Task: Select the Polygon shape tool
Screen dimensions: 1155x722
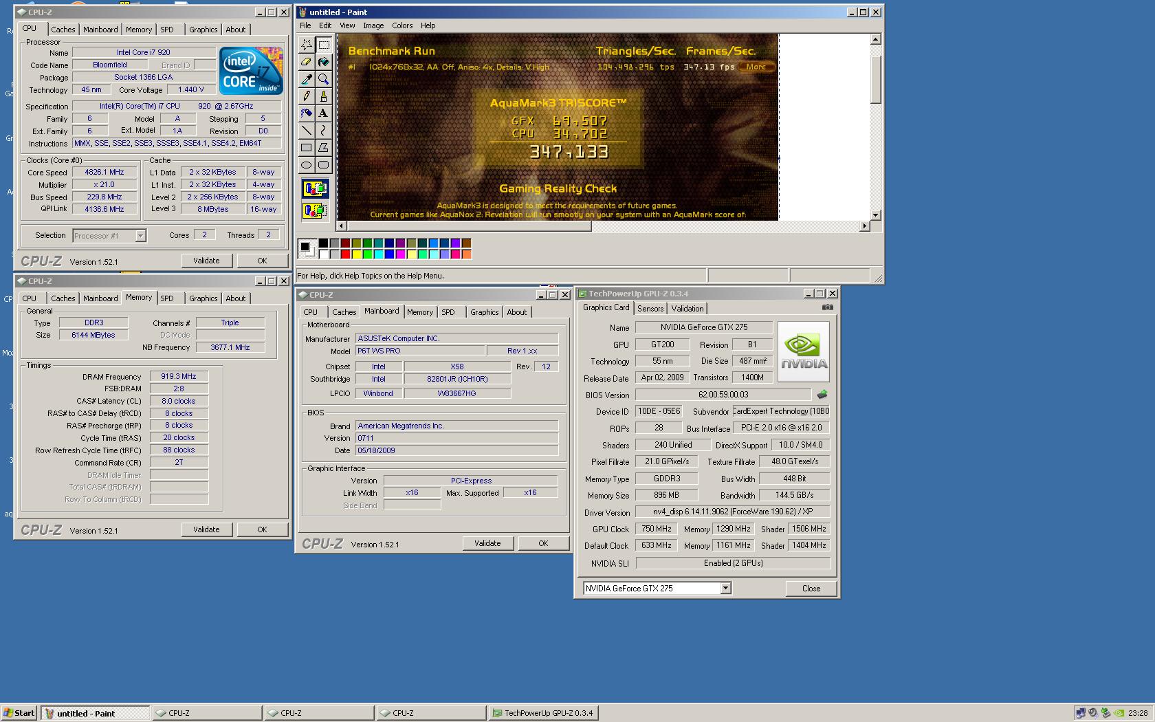Action: [x=324, y=148]
